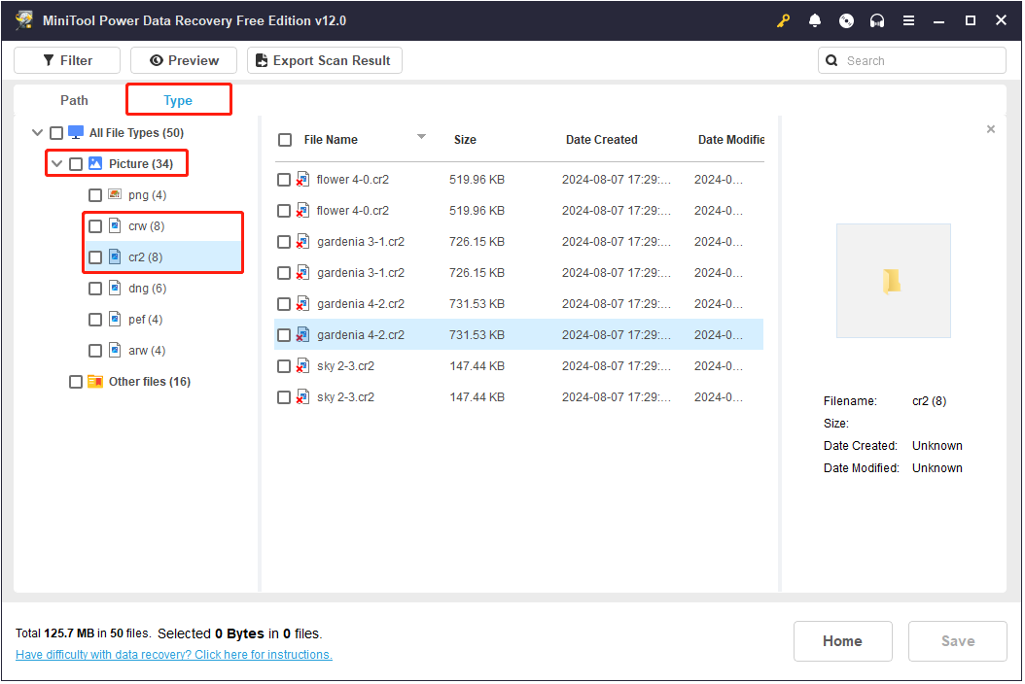The image size is (1025, 684).
Task: Collapse the Picture (34) tree node
Action: coord(56,163)
